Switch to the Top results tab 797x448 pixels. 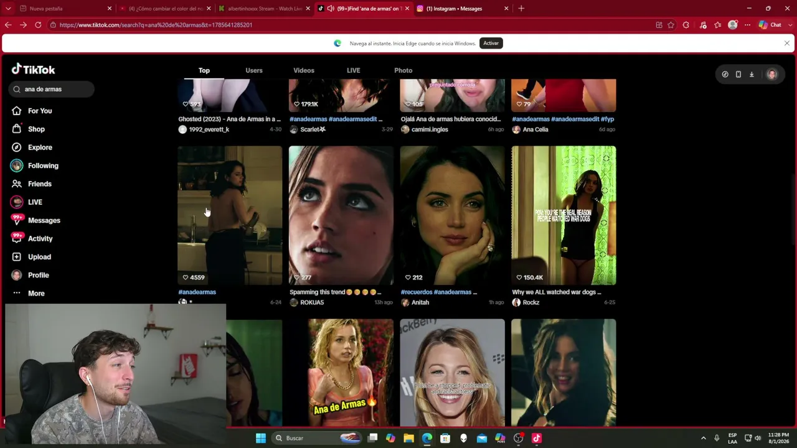click(204, 70)
